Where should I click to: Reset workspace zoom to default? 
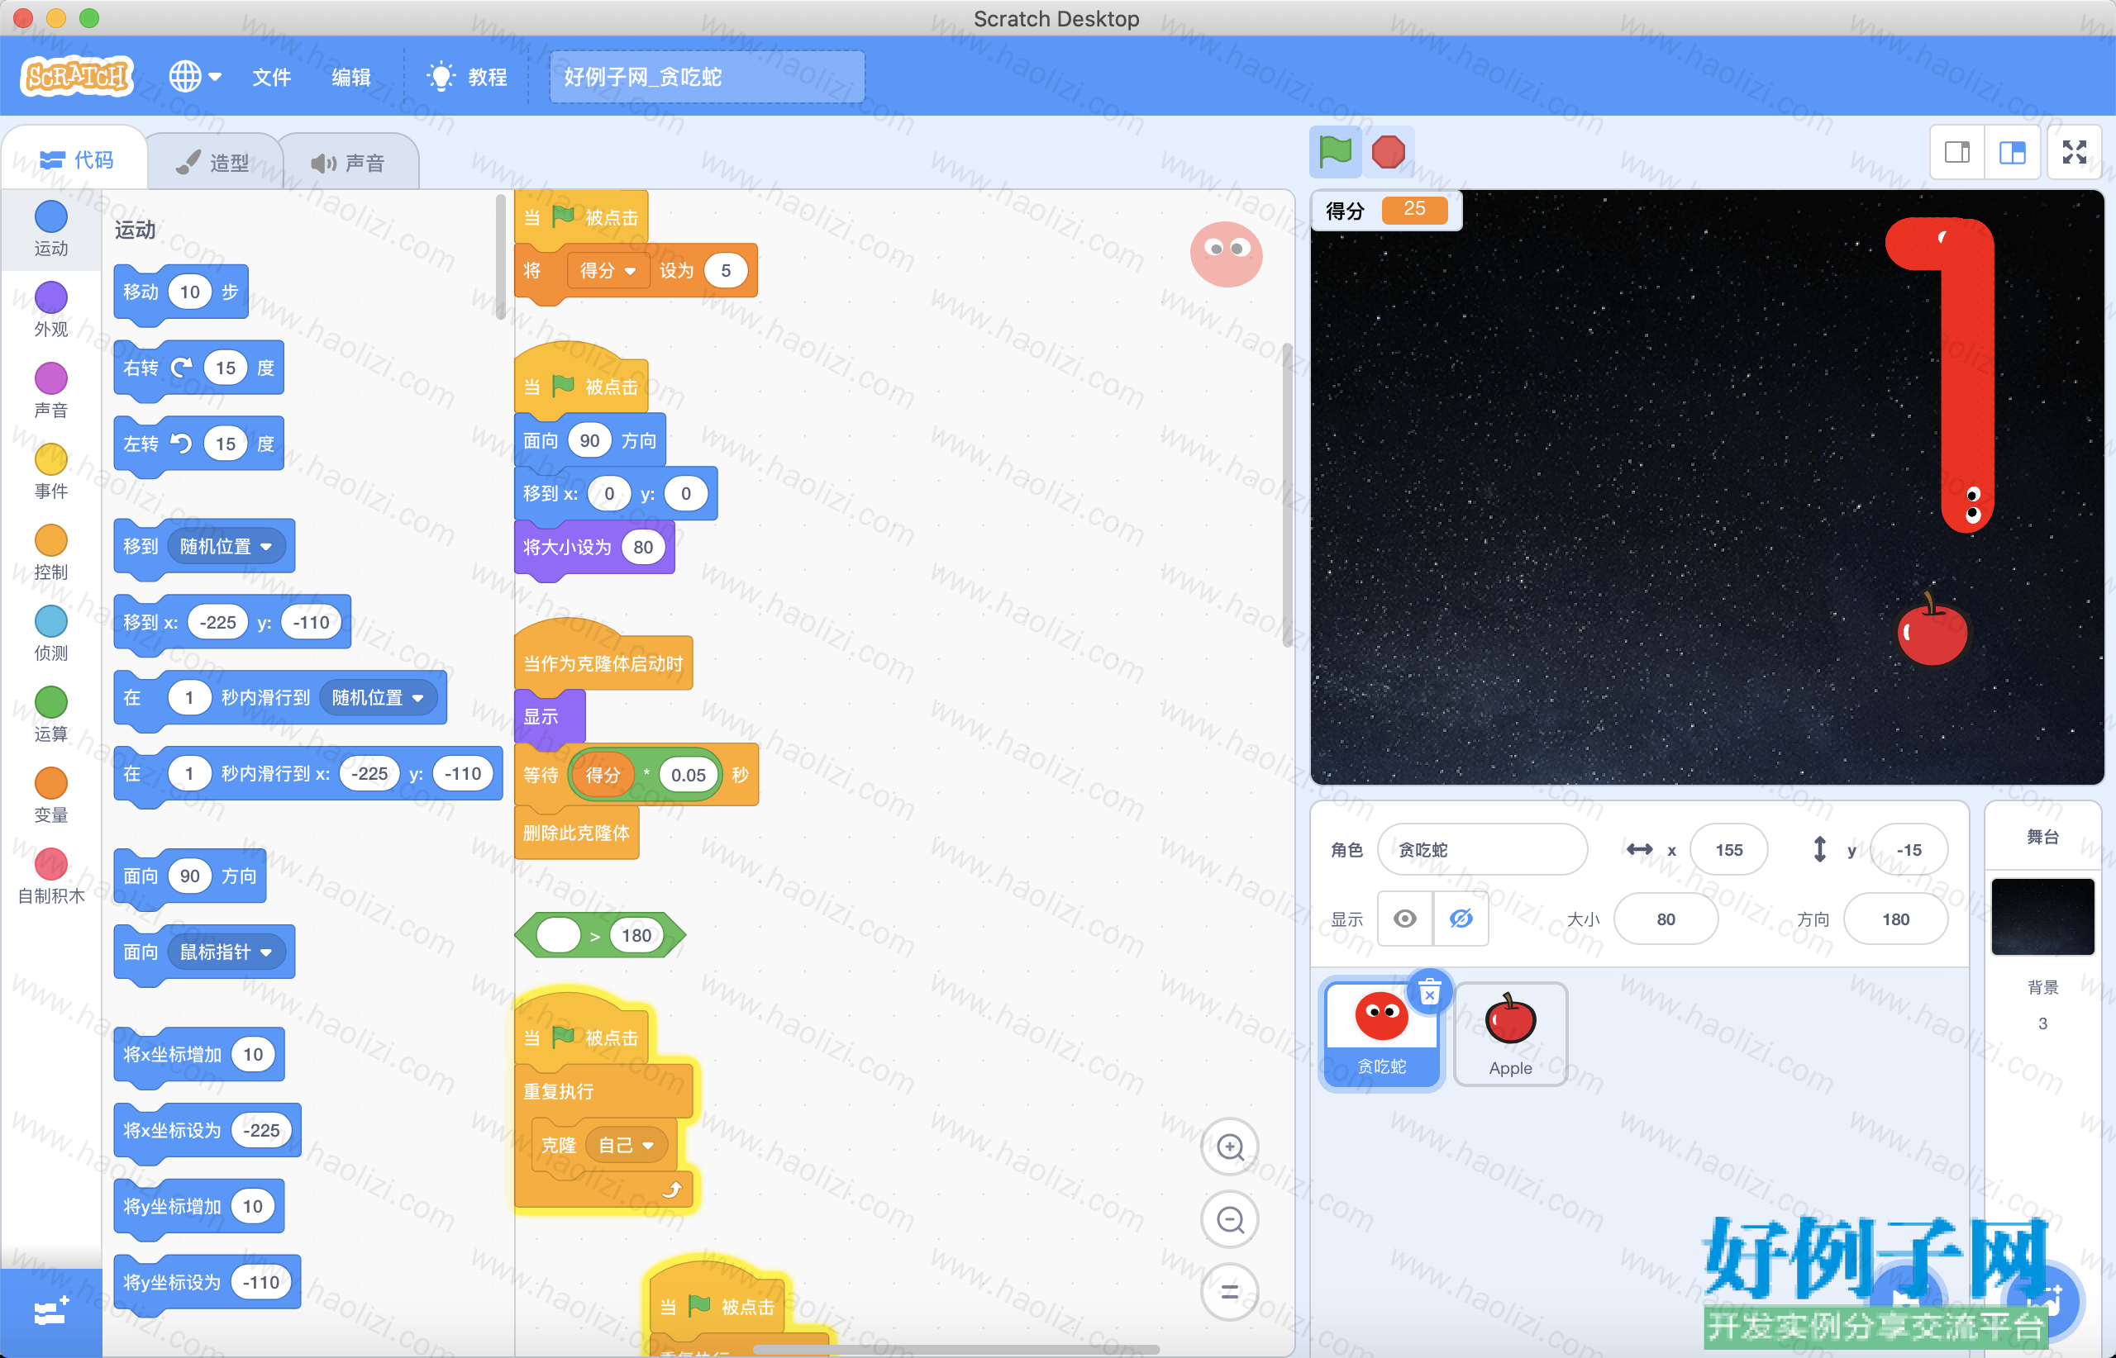click(1230, 1292)
